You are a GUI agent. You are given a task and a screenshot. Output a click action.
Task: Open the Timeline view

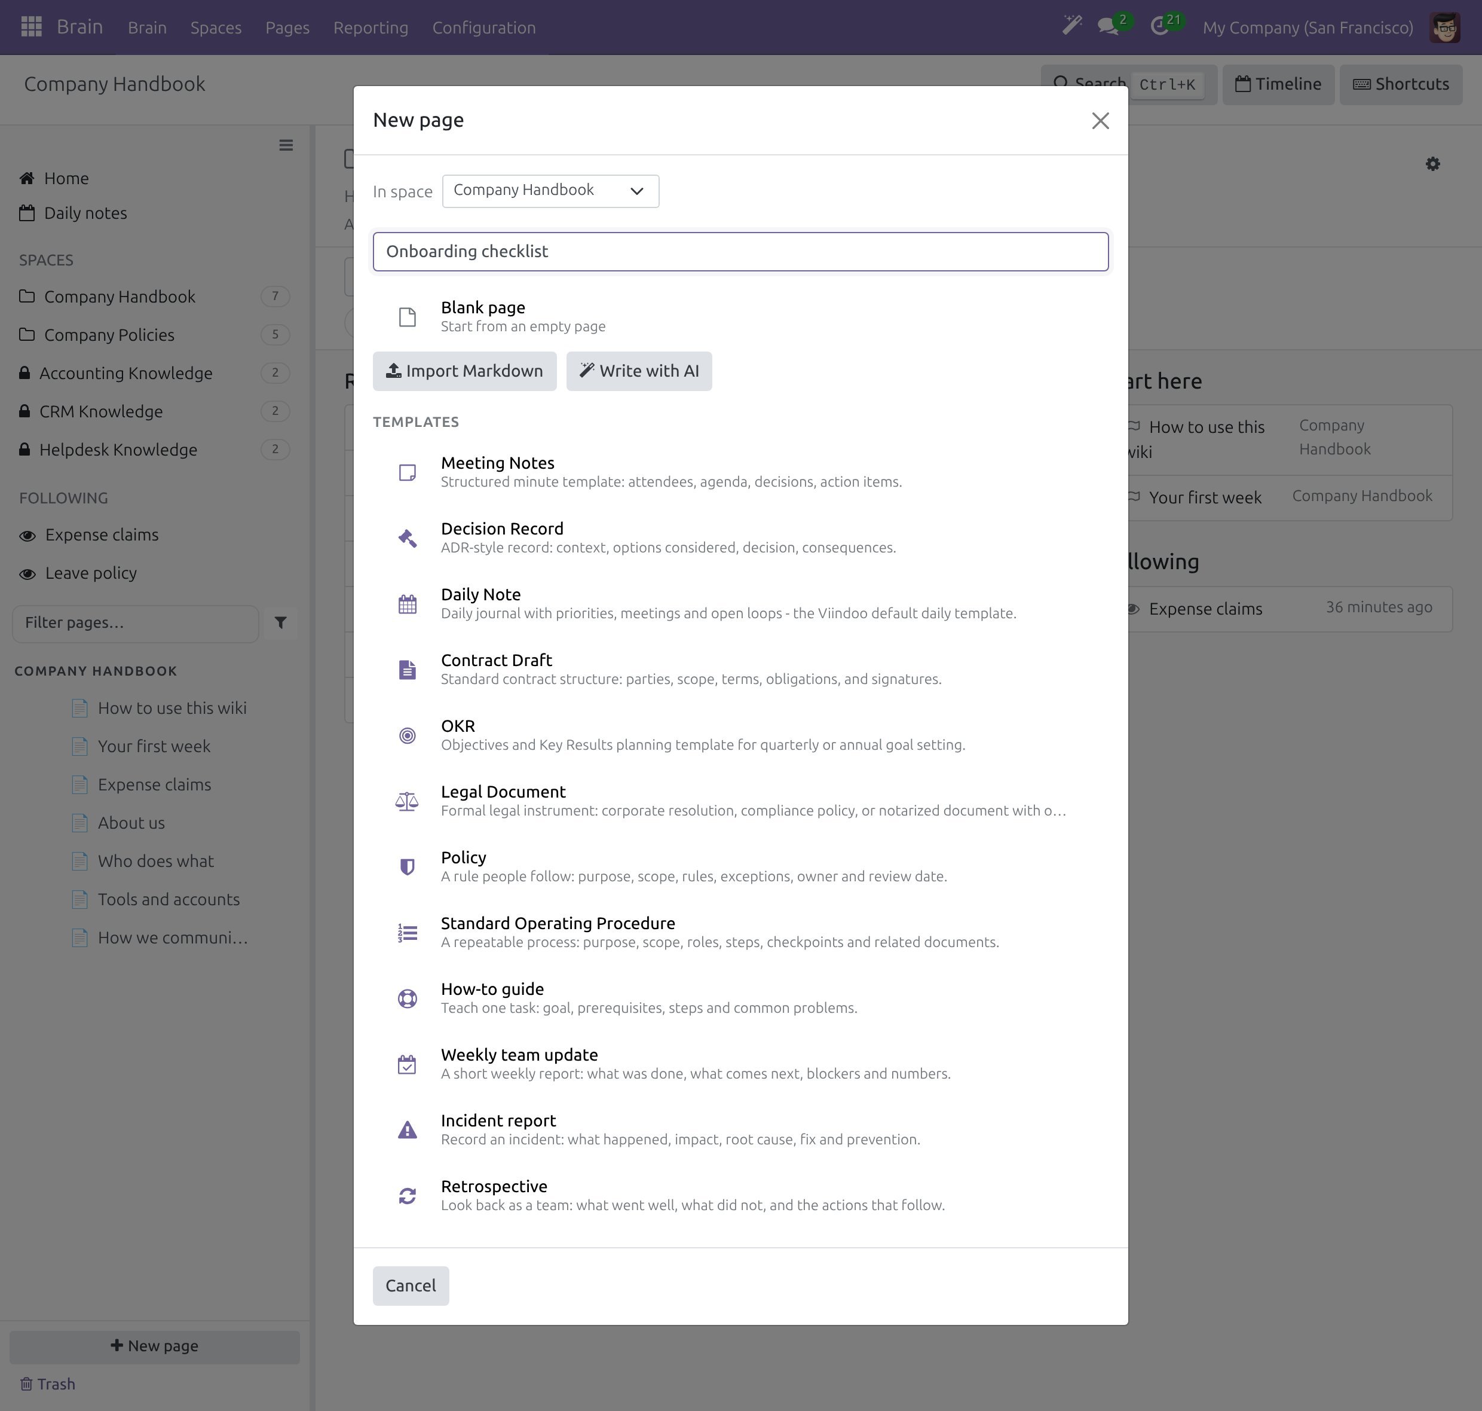[1278, 84]
